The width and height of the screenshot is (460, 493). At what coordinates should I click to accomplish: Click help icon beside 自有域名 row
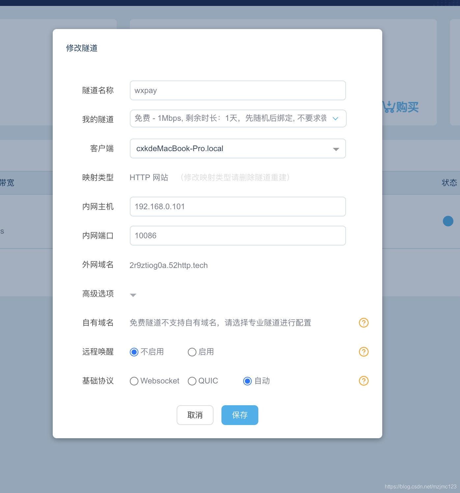point(363,323)
